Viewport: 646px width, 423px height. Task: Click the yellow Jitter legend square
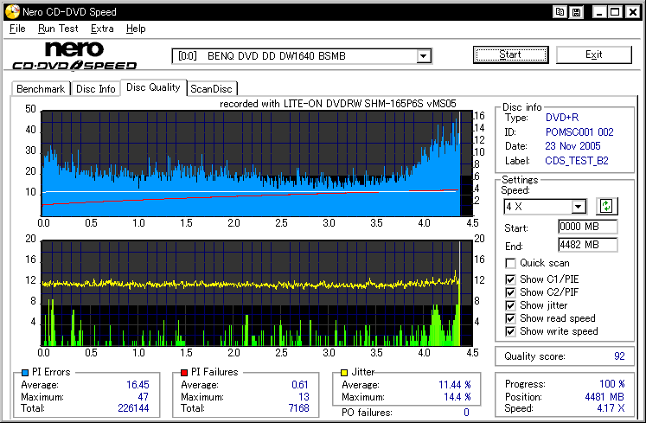346,373
